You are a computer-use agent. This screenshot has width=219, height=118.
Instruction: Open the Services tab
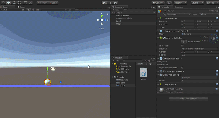pos(179,7)
